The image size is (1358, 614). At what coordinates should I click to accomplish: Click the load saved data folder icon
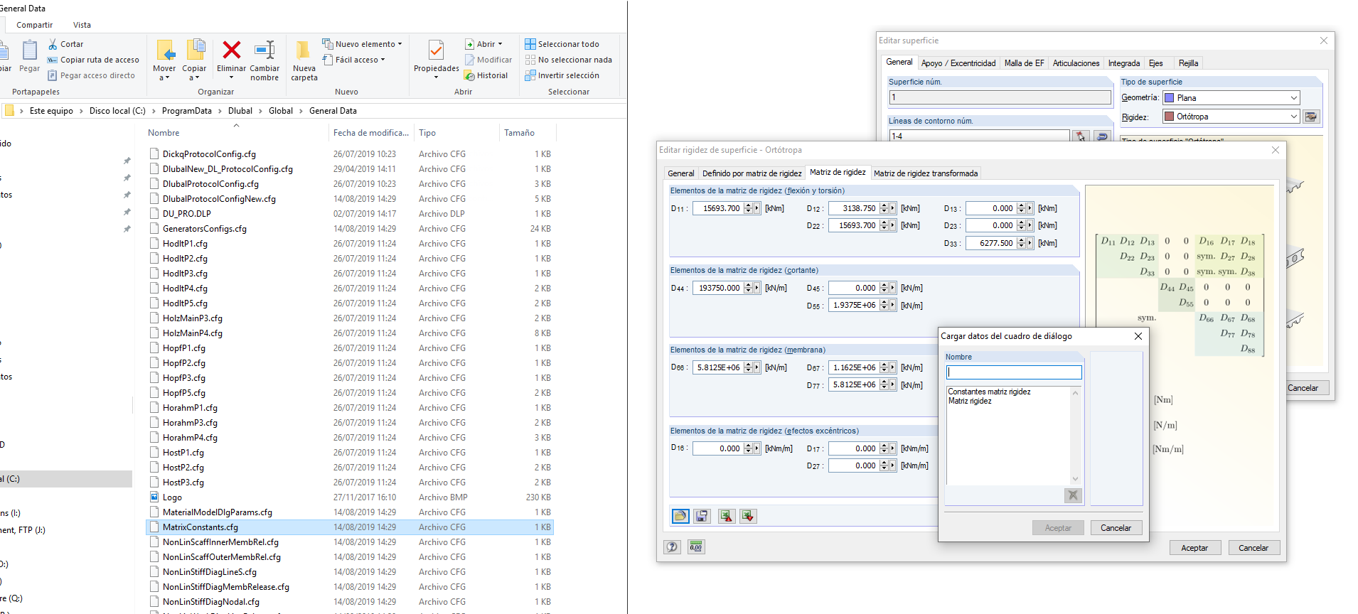[x=680, y=516]
